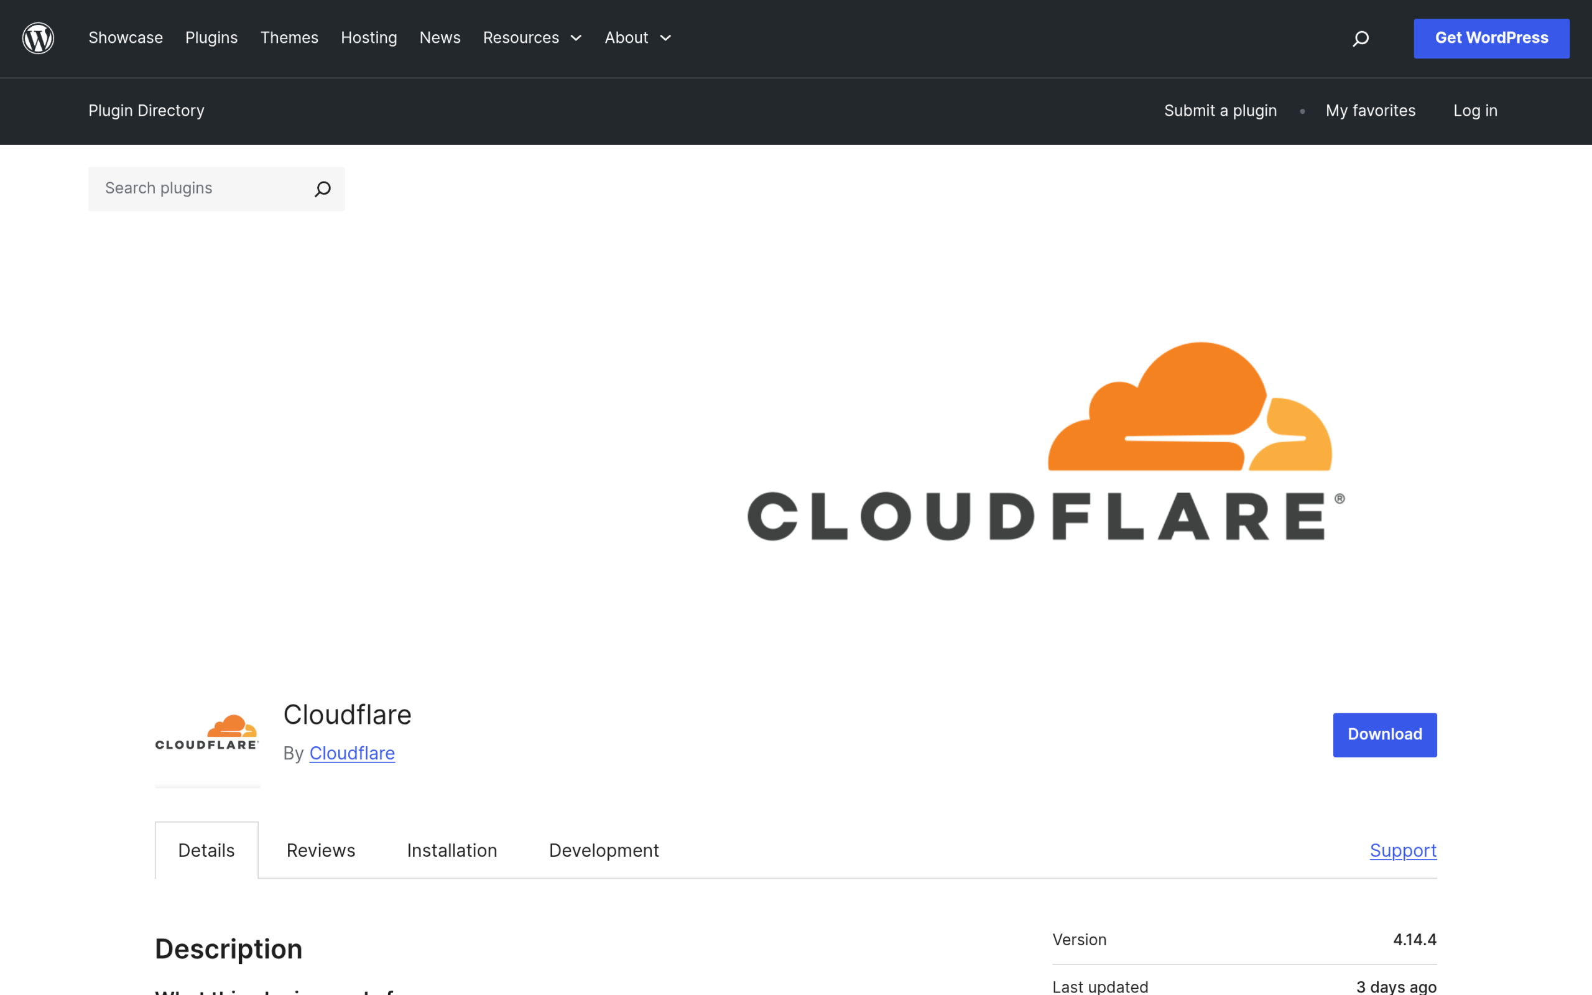Download the Cloudflare plugin

[1385, 734]
